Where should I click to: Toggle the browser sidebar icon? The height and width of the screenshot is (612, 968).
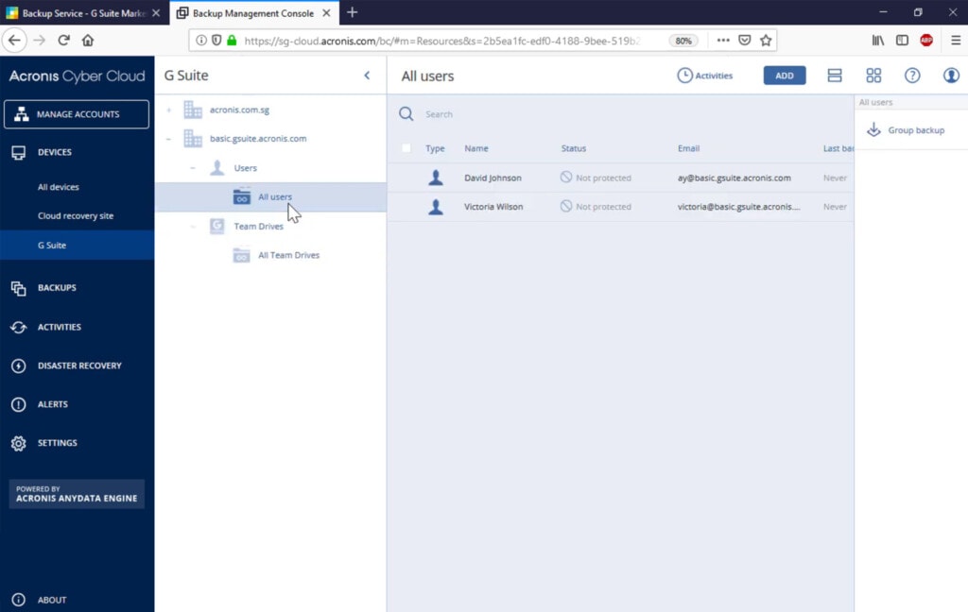pyautogui.click(x=902, y=41)
